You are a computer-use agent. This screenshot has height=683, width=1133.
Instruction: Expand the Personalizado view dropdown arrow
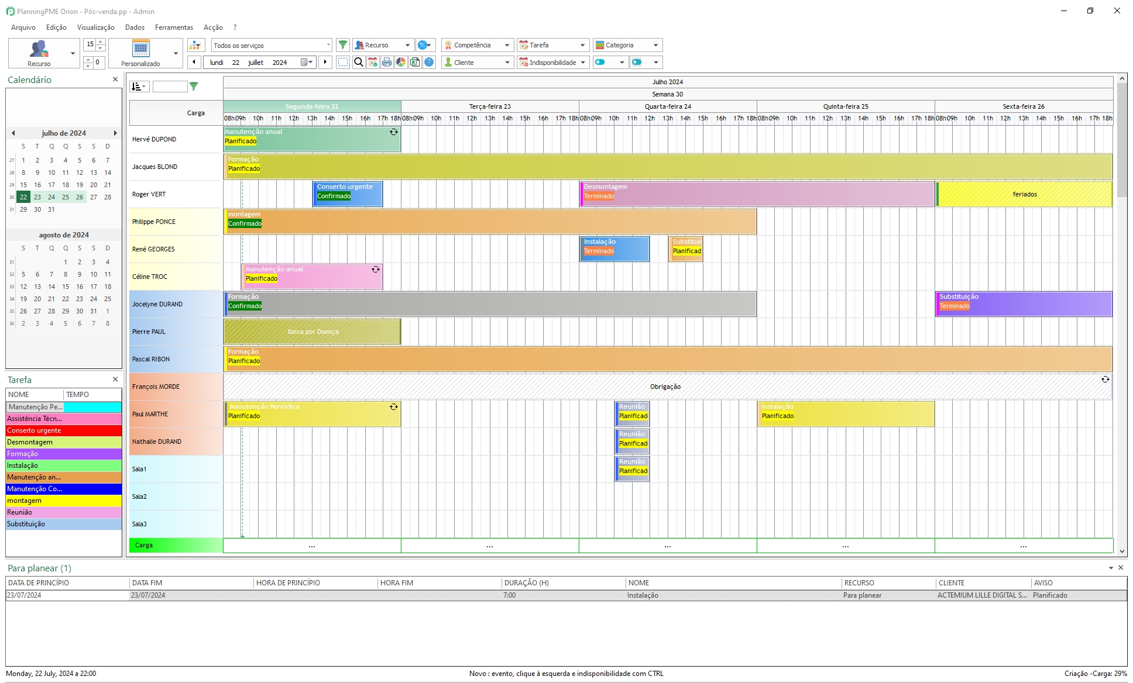click(x=176, y=53)
